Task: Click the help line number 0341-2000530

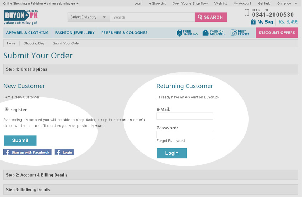Action: point(273,15)
